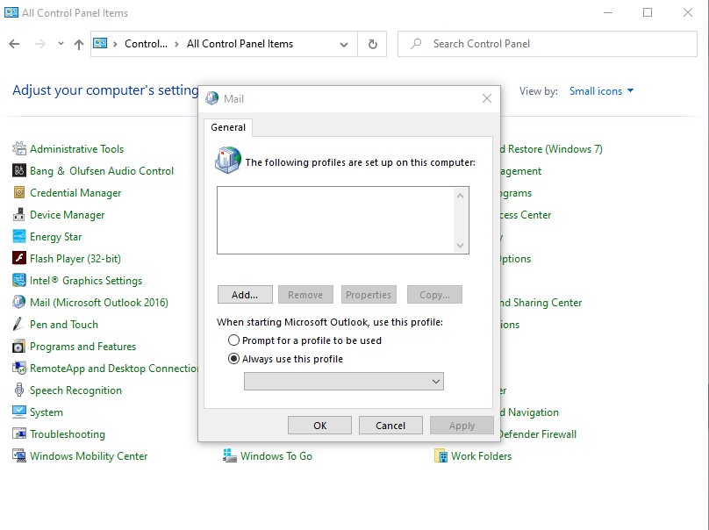Viewport: 709px width, 530px height.
Task: Click the Properties button
Action: point(369,295)
